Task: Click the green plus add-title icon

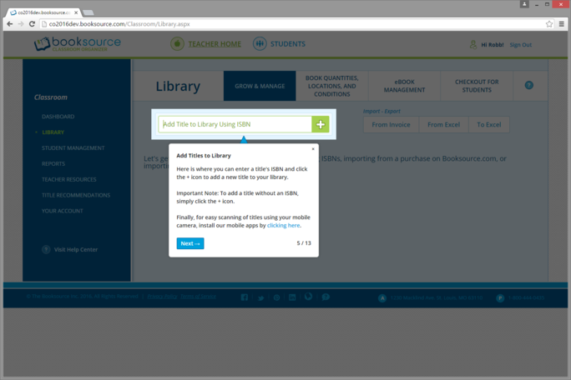Action: pyautogui.click(x=321, y=124)
